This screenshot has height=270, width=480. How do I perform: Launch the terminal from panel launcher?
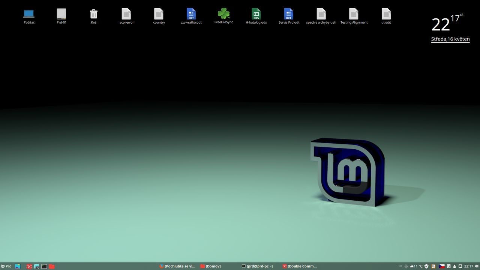coord(44,266)
